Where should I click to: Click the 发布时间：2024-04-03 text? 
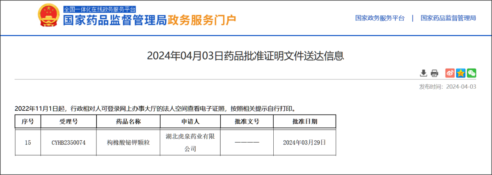pos(447,87)
